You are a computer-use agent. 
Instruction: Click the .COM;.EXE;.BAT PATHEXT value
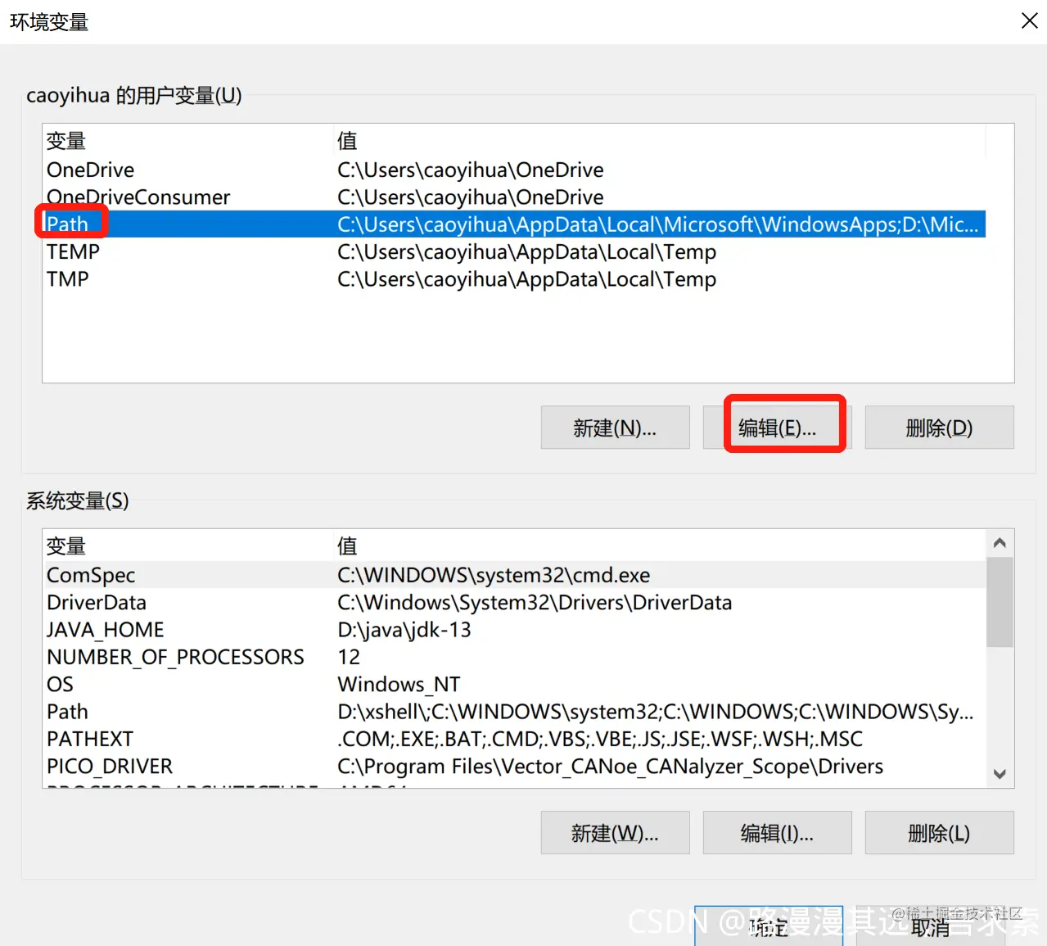tap(600, 739)
